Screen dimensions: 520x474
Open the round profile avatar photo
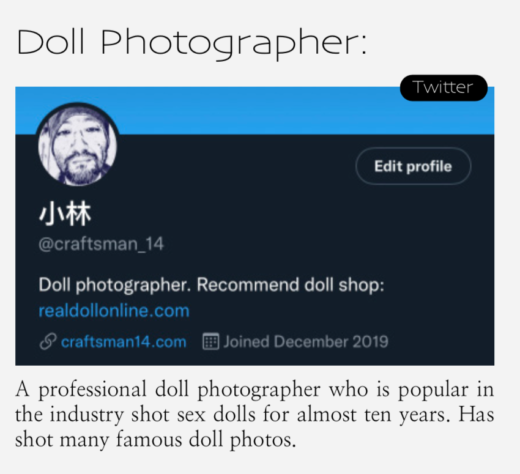point(78,144)
